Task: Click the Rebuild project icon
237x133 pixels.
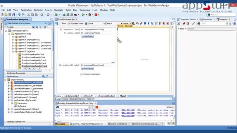Action: pyautogui.click(x=68, y=15)
